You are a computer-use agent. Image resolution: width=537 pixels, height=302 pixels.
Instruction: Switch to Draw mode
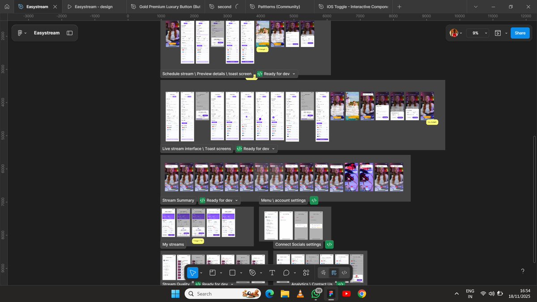[323, 272]
